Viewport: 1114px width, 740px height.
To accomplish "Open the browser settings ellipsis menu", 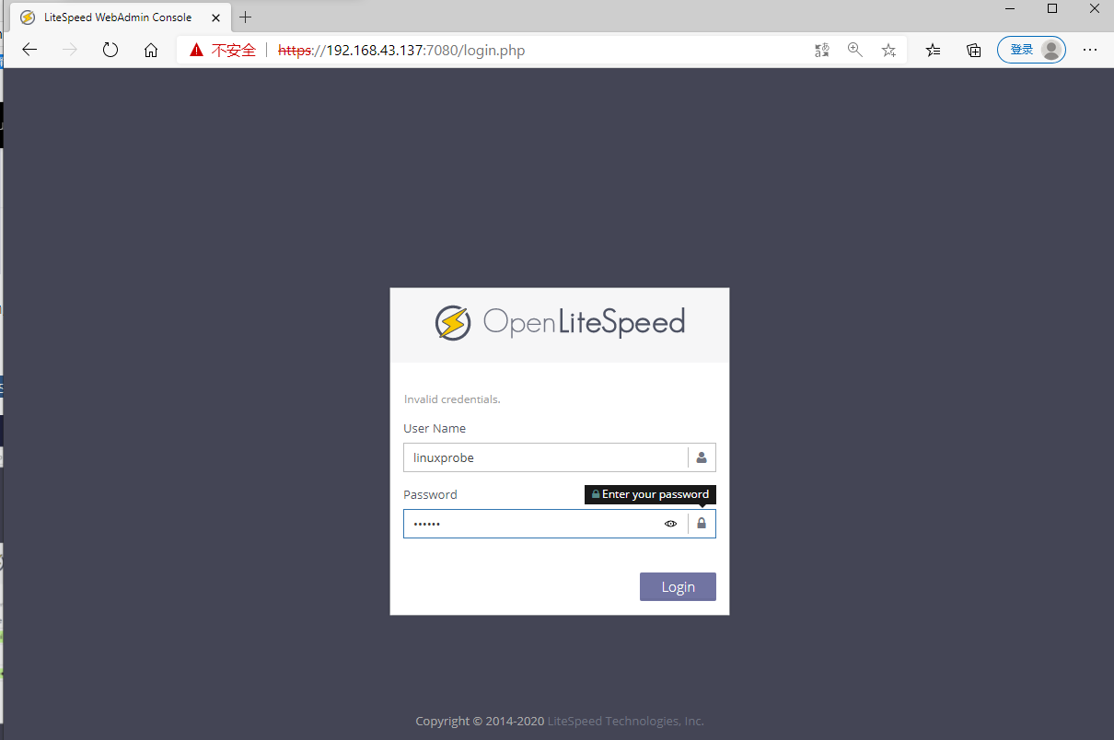I will coord(1090,50).
